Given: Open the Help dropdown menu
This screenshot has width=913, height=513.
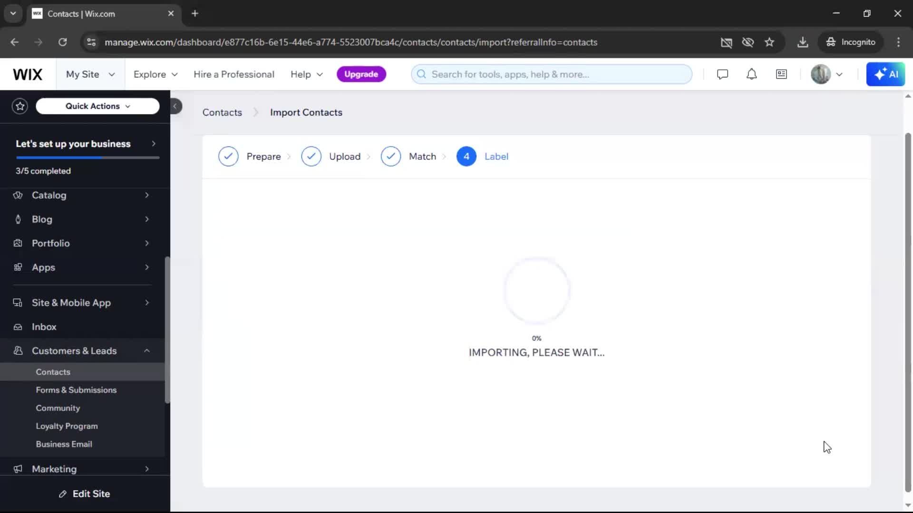Looking at the screenshot, I should coord(307,75).
